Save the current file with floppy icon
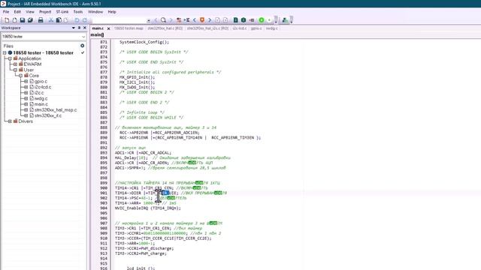Viewport: 481px width, 270px height. 23,20
